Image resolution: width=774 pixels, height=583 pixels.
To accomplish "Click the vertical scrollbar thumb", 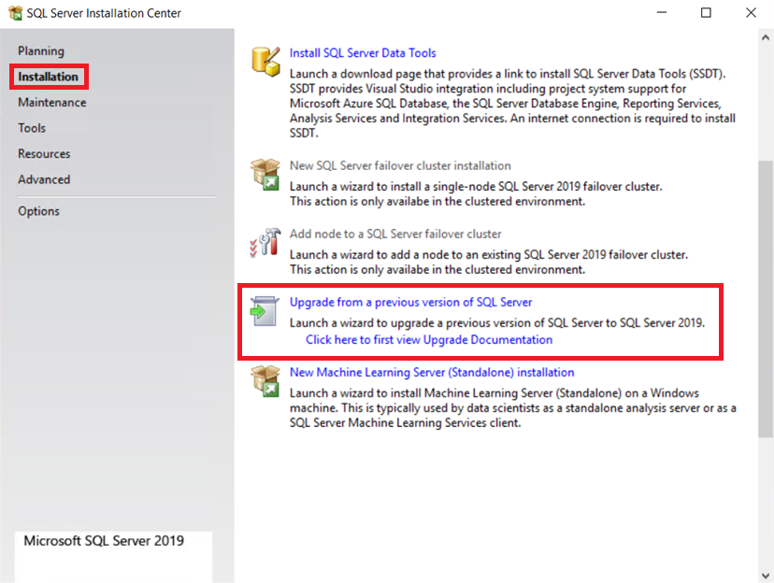I will click(766, 298).
